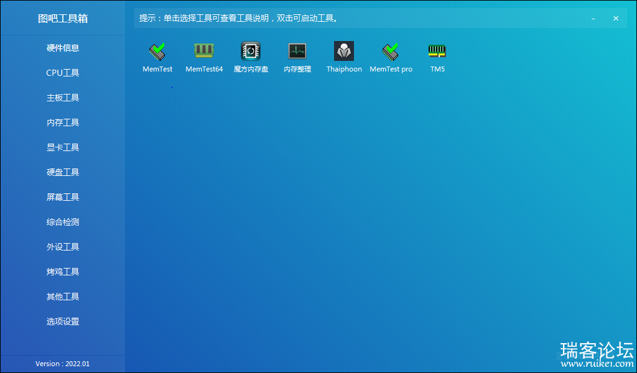
Task: Click the Version : 2022.01 label
Action: pos(63,364)
